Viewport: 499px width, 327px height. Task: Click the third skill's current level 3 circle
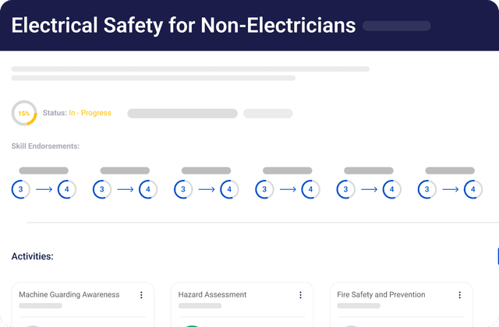(x=183, y=188)
